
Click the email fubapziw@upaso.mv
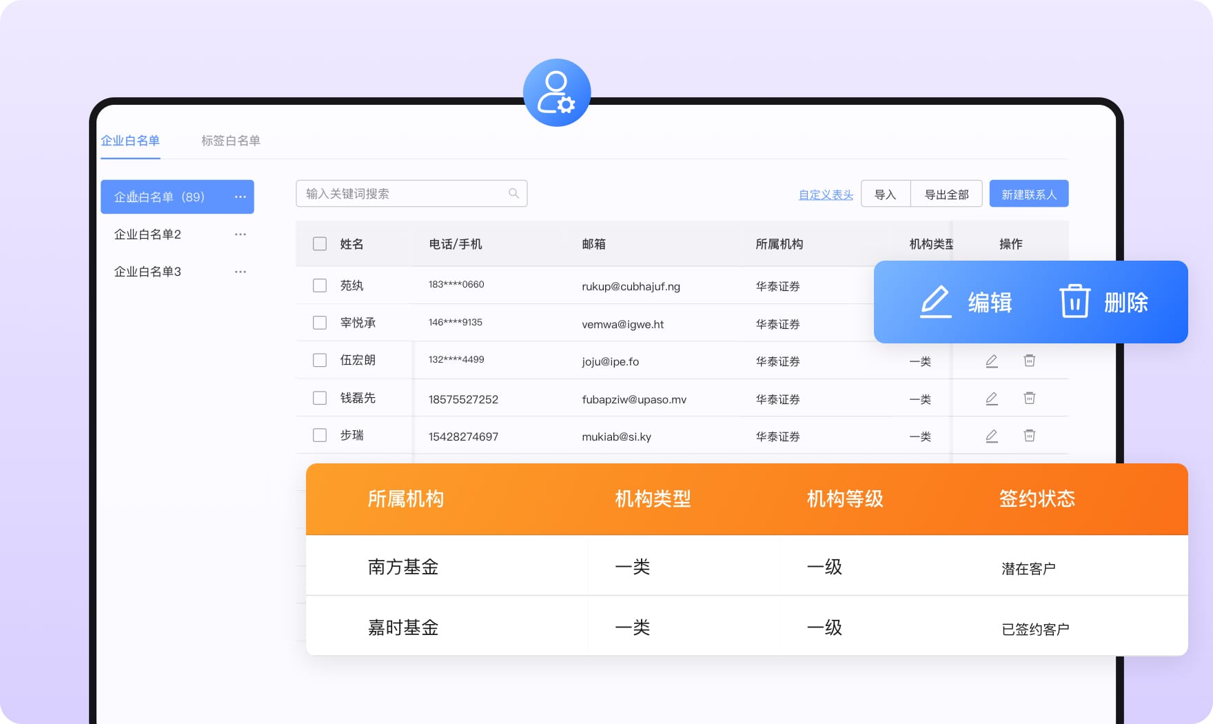[x=634, y=399]
